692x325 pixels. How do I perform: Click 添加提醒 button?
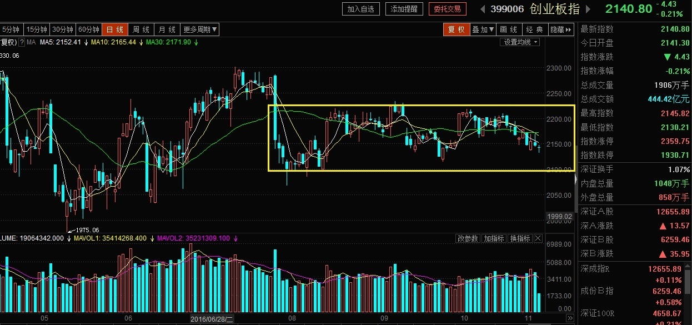(x=405, y=9)
